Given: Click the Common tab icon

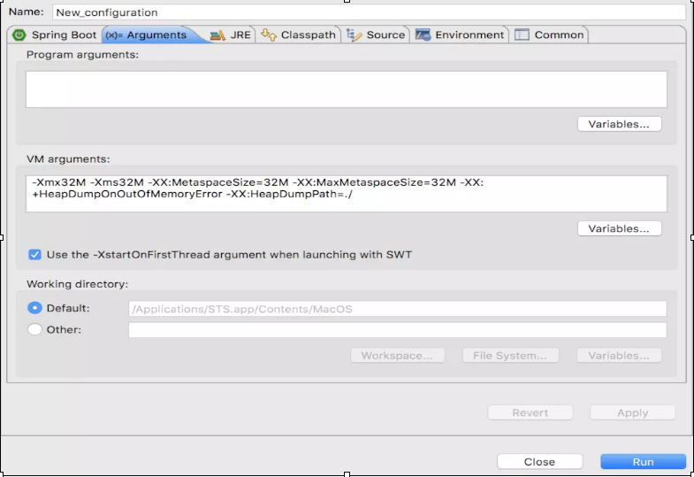Looking at the screenshot, I should coord(522,35).
